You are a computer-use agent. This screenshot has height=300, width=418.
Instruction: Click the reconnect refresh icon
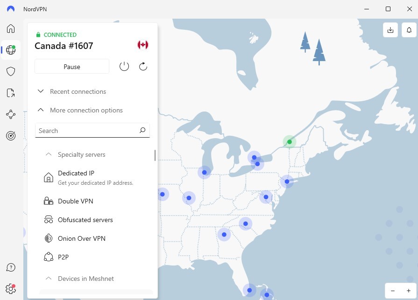pyautogui.click(x=143, y=66)
